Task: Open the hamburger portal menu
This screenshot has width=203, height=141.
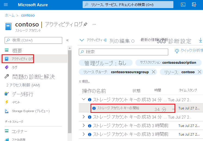Action: 6,5
